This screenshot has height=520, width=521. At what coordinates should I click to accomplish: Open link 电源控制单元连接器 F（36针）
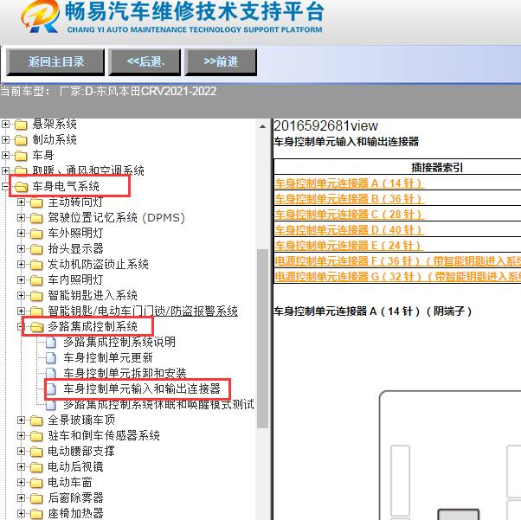tap(398, 261)
